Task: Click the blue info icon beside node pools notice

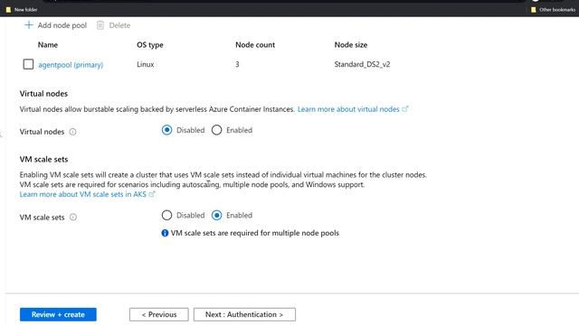Action: coord(165,233)
